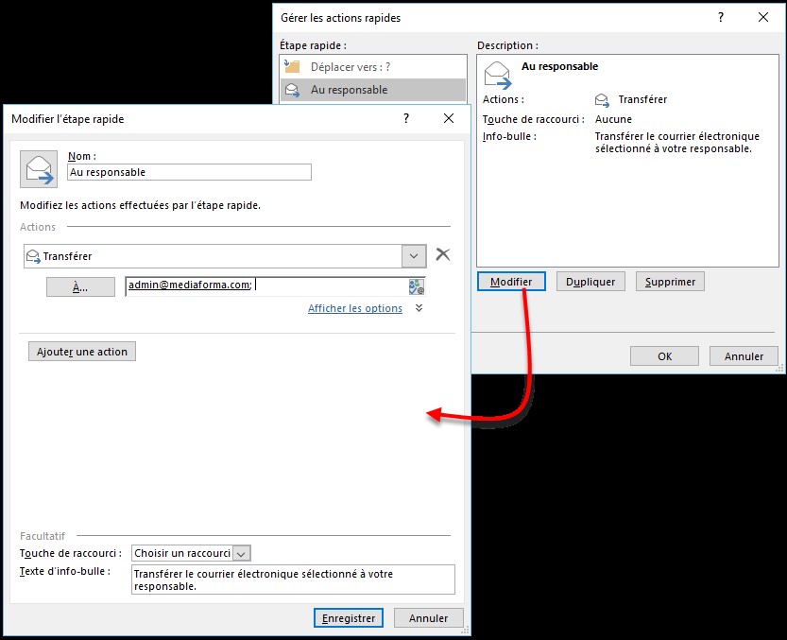The image size is (787, 640).
Task: Click the Modifier button in Gérer les actions rapides
Action: (511, 282)
